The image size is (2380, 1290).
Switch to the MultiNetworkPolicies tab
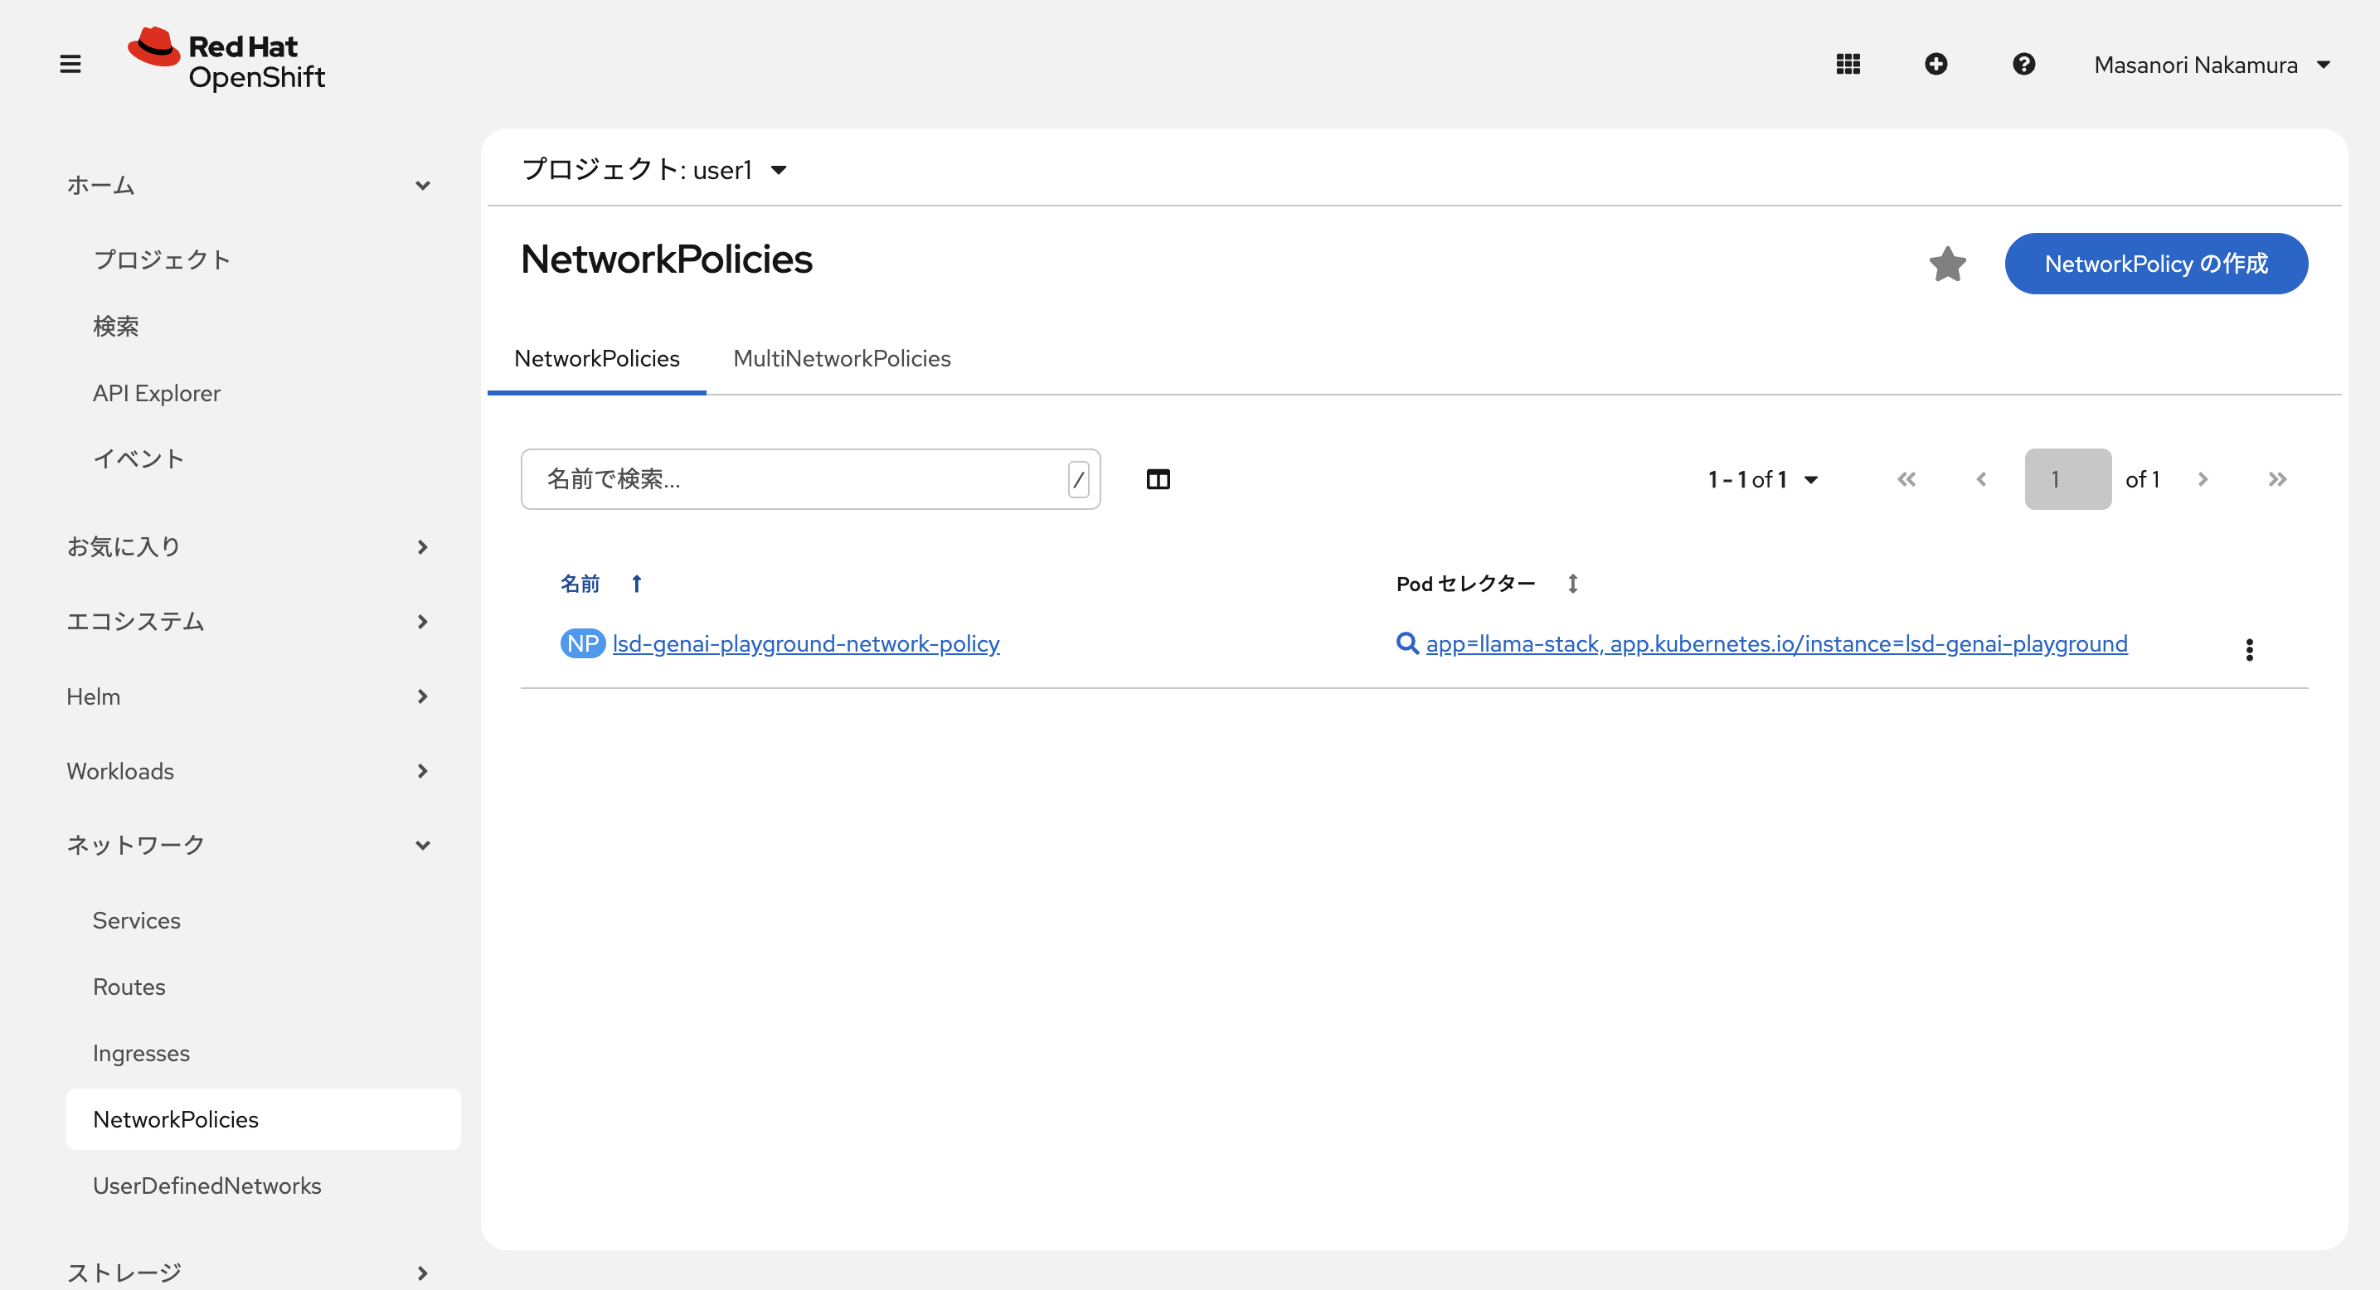841,358
